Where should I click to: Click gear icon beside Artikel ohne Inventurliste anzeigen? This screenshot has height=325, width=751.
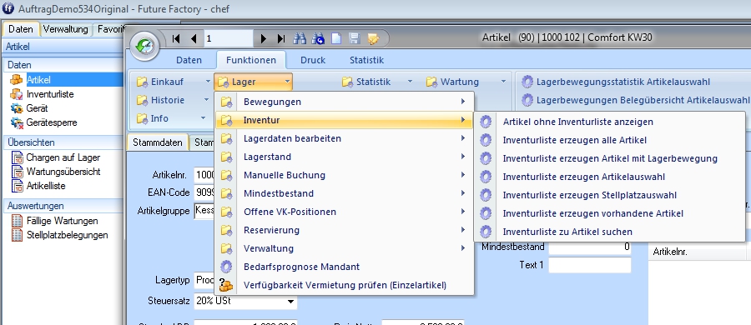click(x=486, y=122)
